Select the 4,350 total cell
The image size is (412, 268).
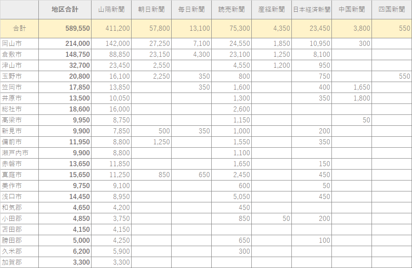tap(272, 28)
